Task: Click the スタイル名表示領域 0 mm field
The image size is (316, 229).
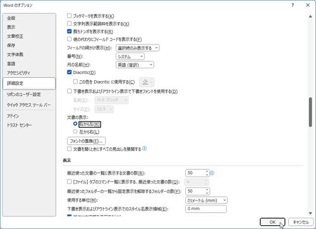Action: (206, 209)
